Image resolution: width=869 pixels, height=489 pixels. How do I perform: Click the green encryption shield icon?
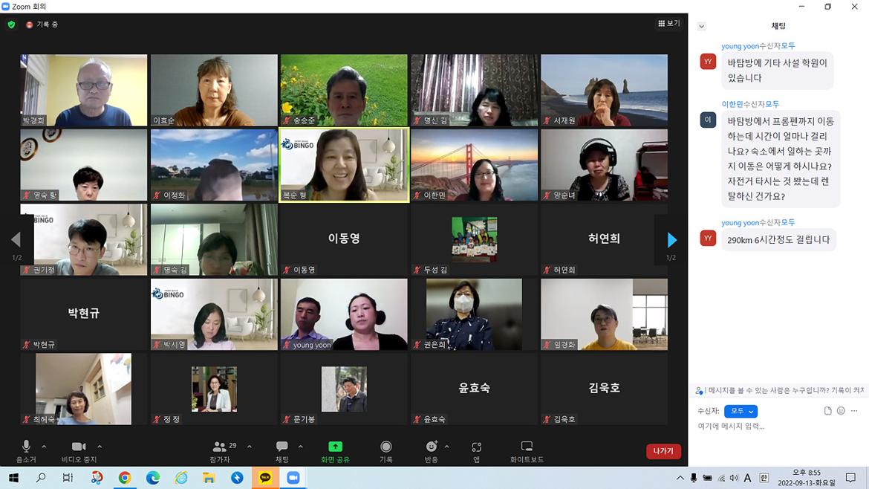pos(11,25)
